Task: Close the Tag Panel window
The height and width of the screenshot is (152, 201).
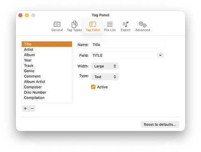Action: pyautogui.click(x=20, y=15)
